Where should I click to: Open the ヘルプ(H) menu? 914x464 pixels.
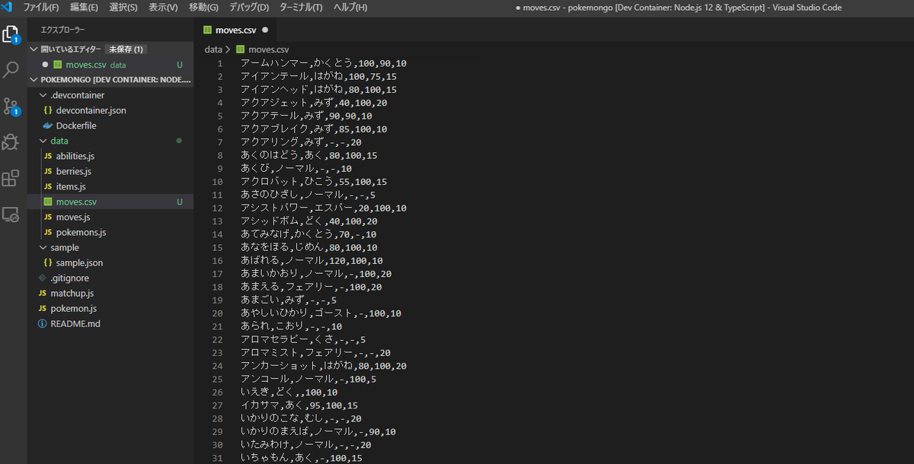pos(350,7)
